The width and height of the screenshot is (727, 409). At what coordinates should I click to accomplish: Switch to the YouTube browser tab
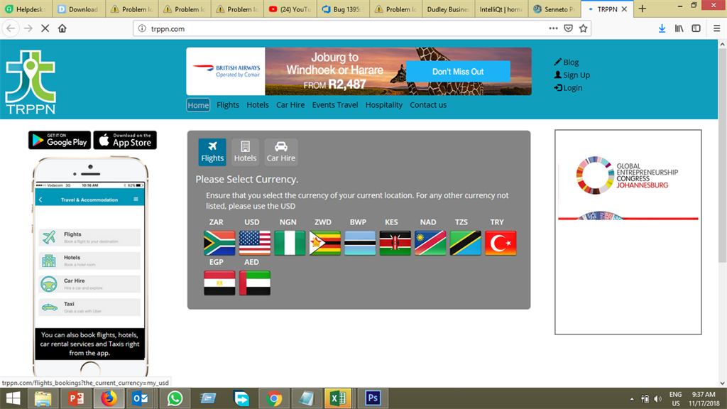290,9
